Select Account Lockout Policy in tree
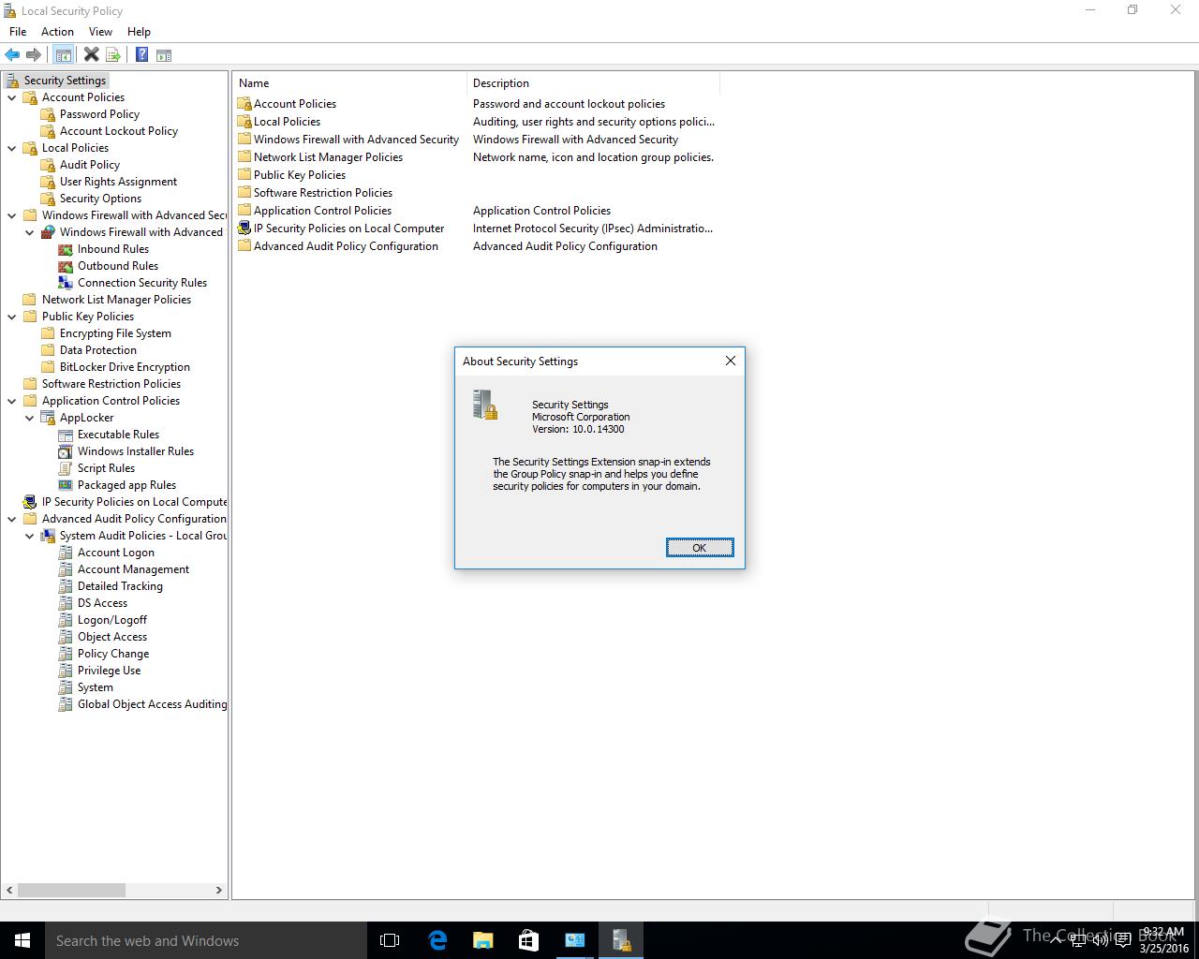 coord(119,131)
